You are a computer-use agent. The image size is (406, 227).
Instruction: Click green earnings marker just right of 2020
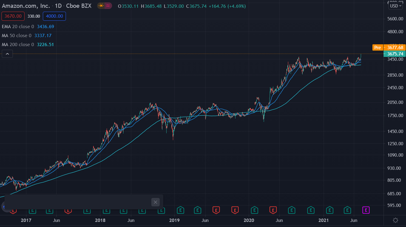pyautogui.click(x=255, y=210)
